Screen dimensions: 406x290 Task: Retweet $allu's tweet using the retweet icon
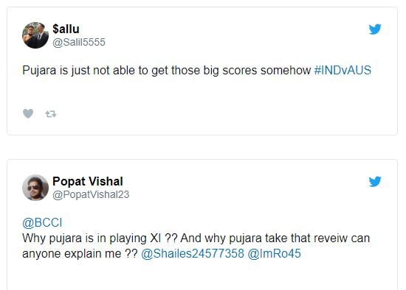(x=51, y=114)
